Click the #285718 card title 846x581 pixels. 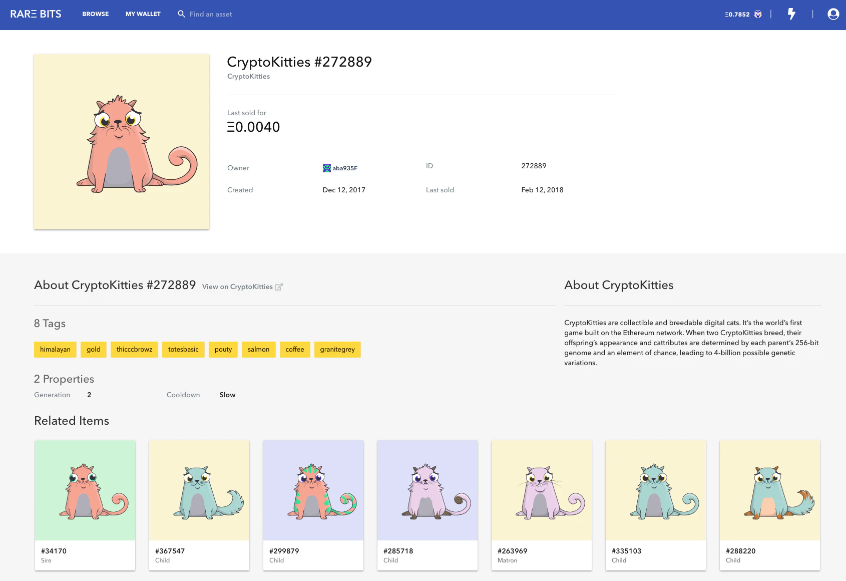(398, 551)
